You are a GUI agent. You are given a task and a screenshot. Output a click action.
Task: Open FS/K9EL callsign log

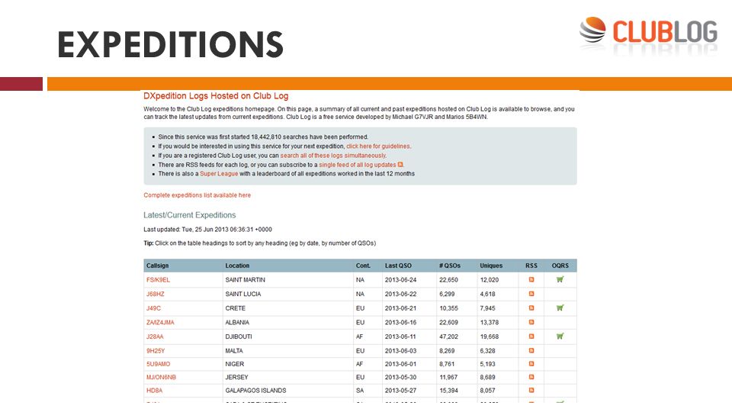point(159,280)
